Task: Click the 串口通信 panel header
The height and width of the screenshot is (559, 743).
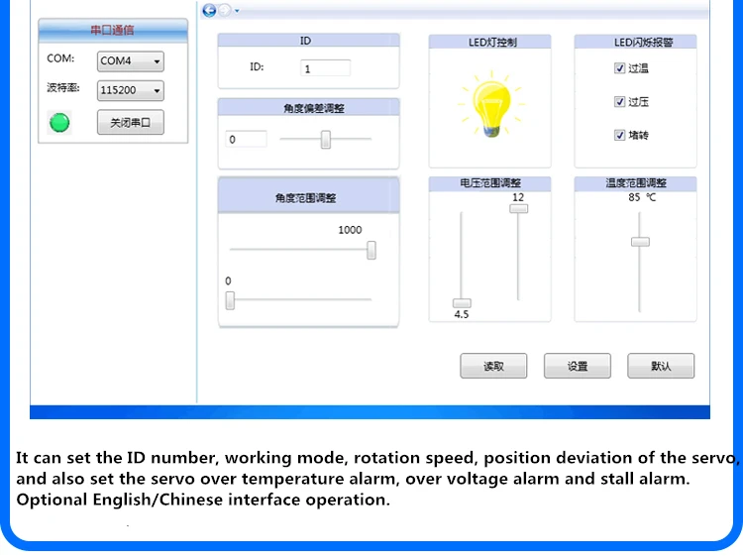Action: [113, 31]
